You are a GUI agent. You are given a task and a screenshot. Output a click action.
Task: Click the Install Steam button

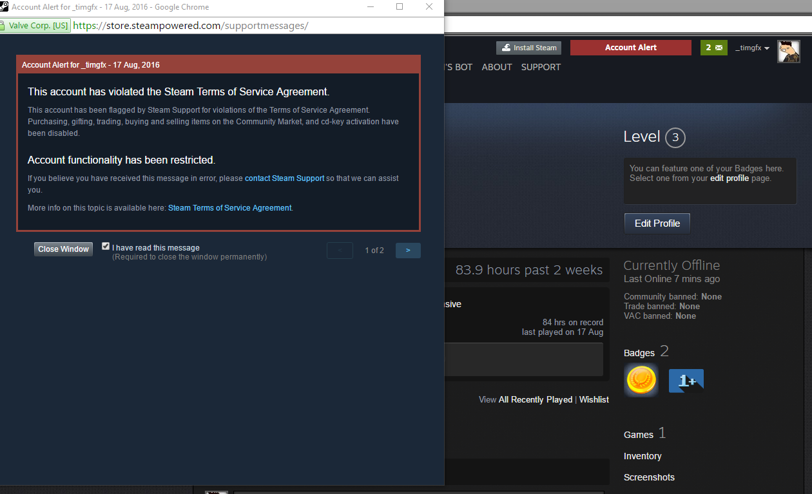pyautogui.click(x=528, y=48)
